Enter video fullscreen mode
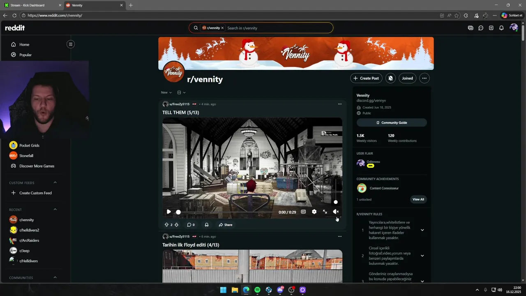Screen dimensions: 526x296 (325, 212)
